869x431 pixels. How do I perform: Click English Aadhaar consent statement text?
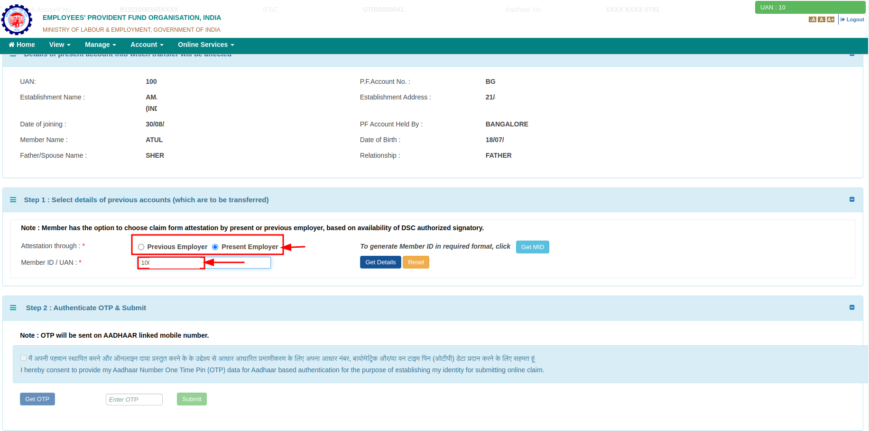pos(282,370)
